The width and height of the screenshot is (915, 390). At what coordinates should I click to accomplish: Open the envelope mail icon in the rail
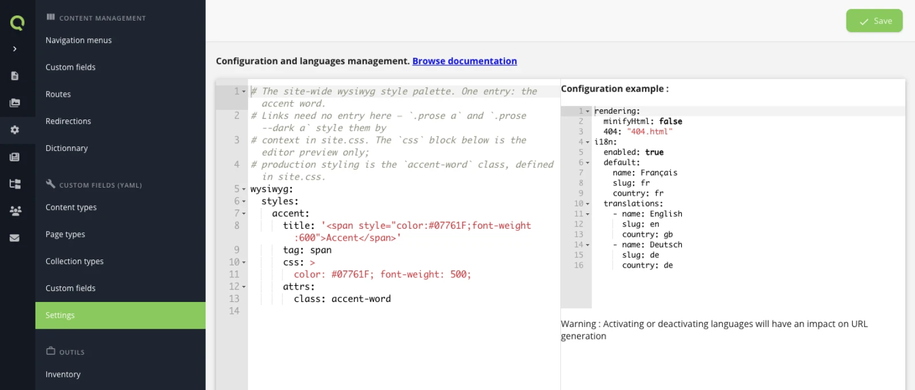[15, 238]
